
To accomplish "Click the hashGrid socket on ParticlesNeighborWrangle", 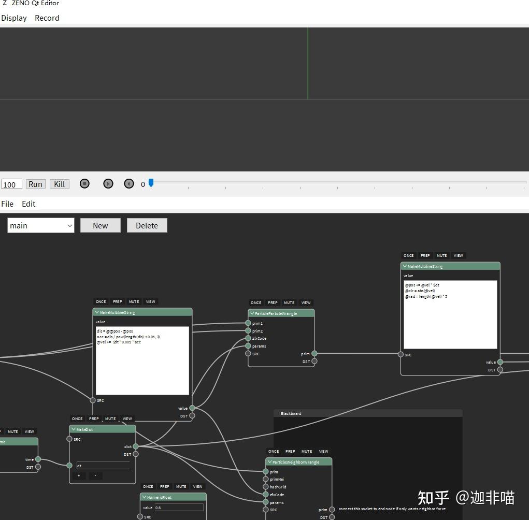I will click(x=265, y=487).
